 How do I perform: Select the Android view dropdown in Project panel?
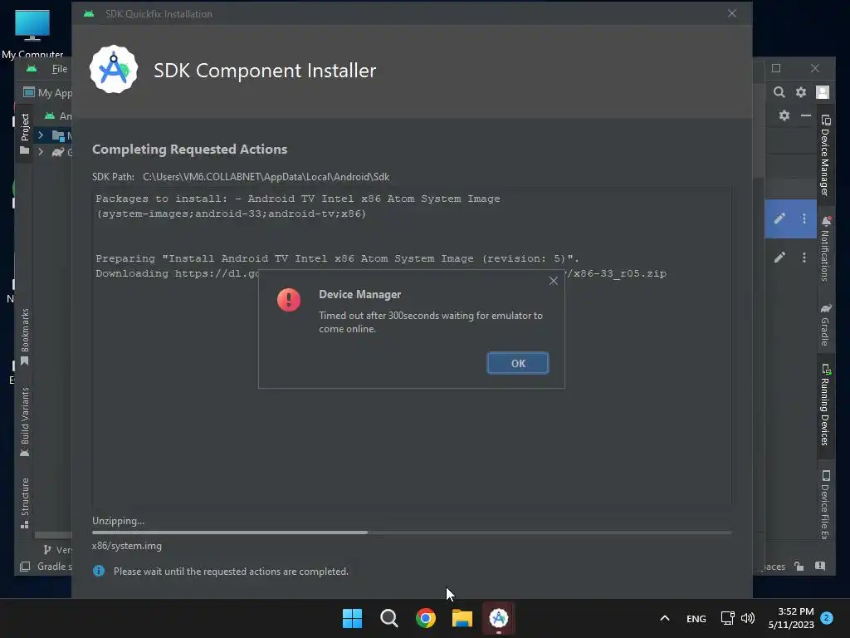59,115
